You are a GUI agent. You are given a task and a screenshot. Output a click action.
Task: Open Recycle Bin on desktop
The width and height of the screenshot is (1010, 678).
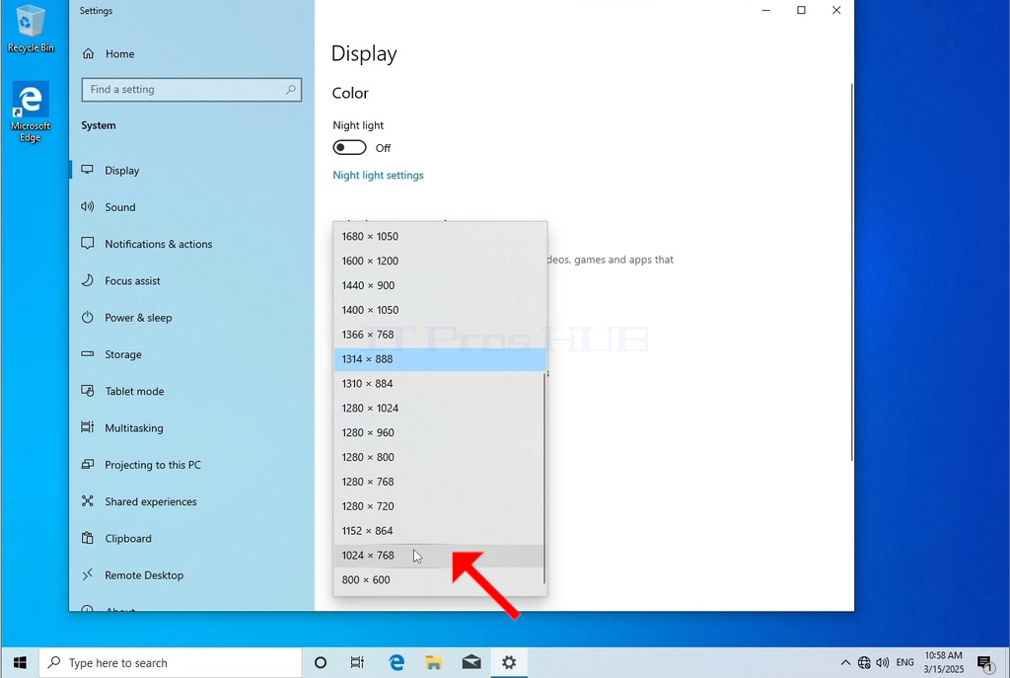(30, 29)
